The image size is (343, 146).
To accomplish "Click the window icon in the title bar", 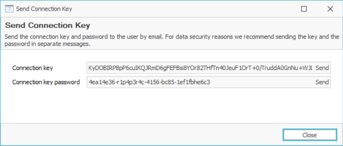I will pos(9,9).
